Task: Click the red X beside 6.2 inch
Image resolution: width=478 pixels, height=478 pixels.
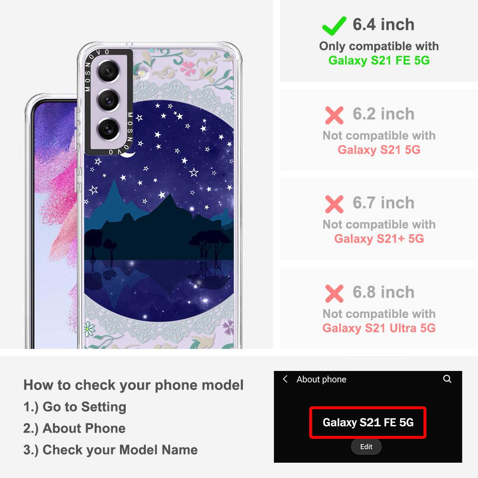Action: tap(334, 115)
